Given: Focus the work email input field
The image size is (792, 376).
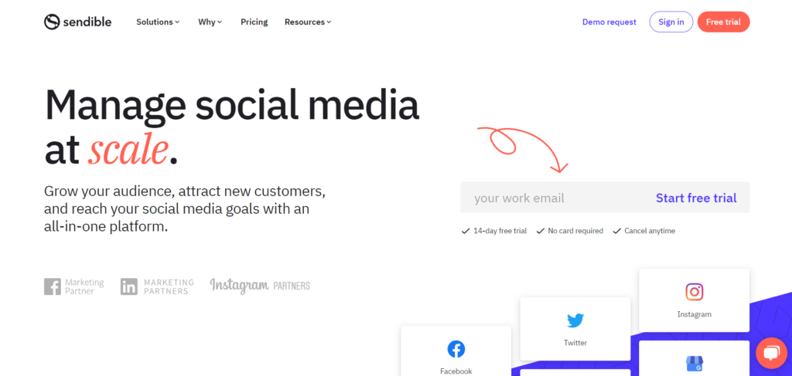Looking at the screenshot, I should point(549,198).
